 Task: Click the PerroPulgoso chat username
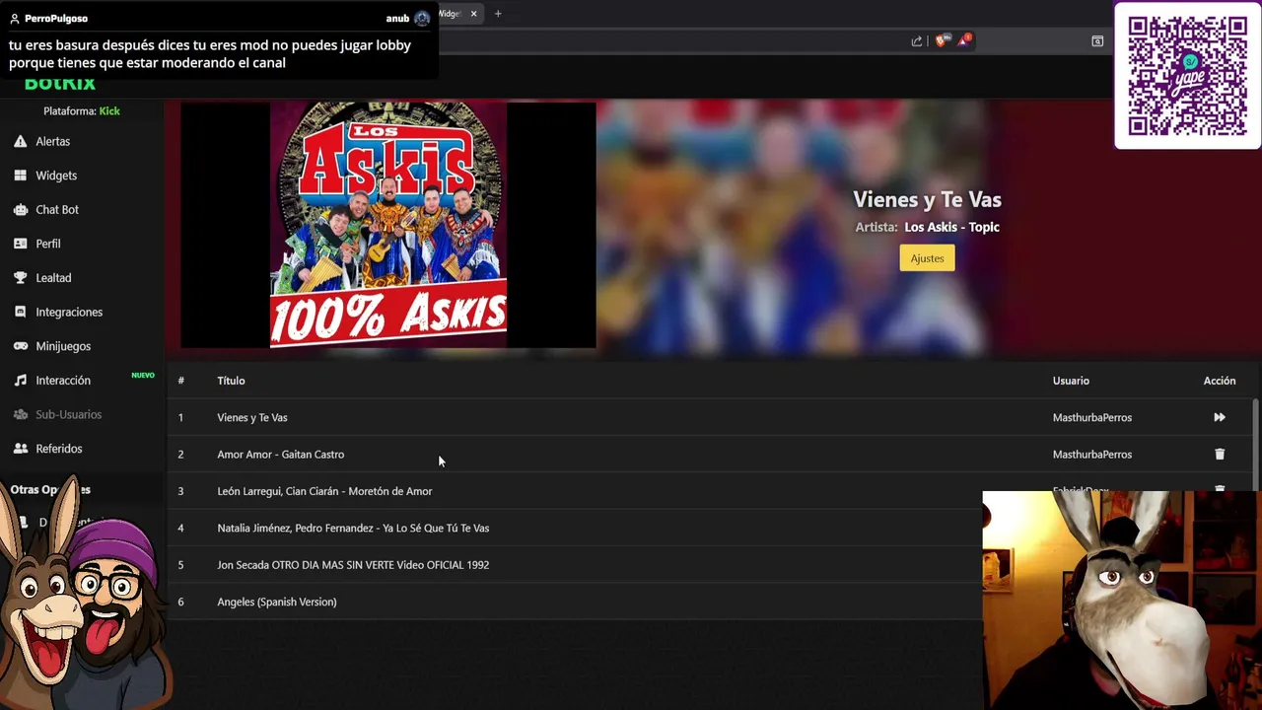click(x=55, y=18)
